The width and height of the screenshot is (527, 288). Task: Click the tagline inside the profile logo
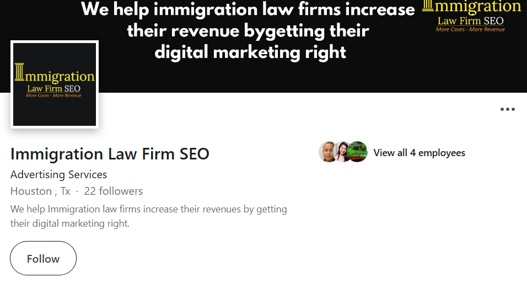[x=53, y=95]
